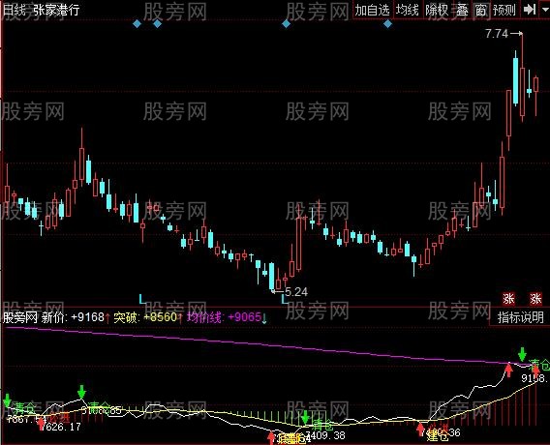Viewport: 550px width, 445px height.
Task: Click the 叠 overlay button
Action: (x=462, y=10)
